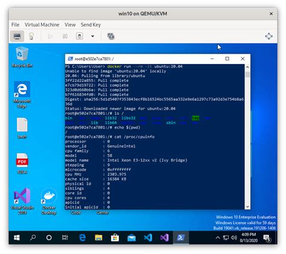Click the PowerShell scrollbar down arrow

click(x=247, y=206)
